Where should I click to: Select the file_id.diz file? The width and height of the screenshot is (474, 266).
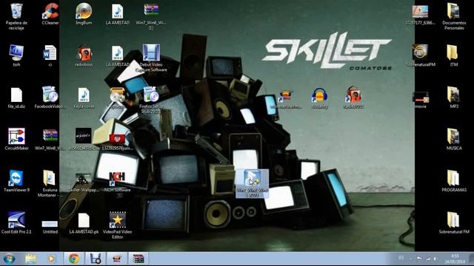[x=16, y=98]
